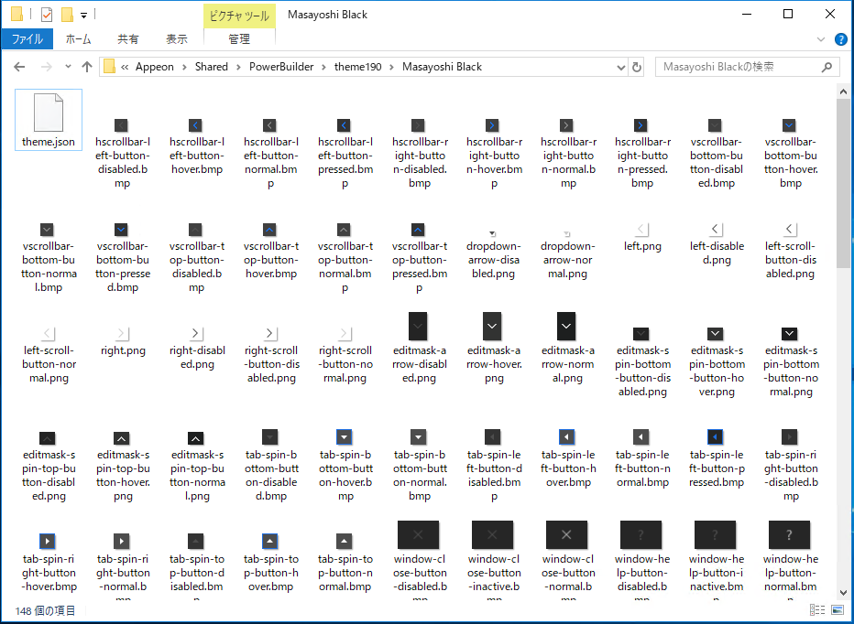The image size is (854, 624).
Task: Click the Properties icon in quick access toolbar
Action: [x=47, y=15]
